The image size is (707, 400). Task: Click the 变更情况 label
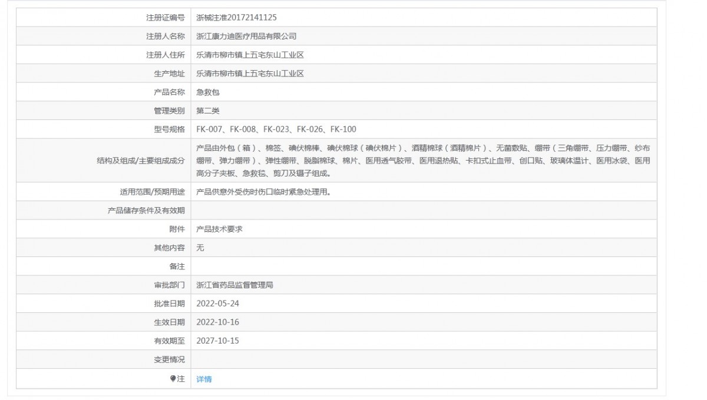[x=169, y=359]
